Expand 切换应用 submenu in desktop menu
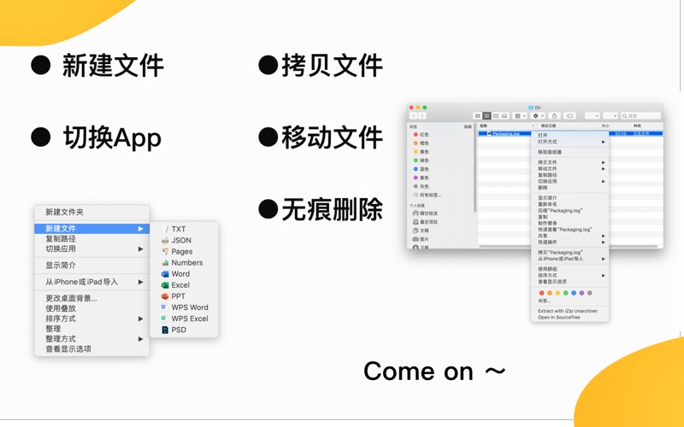This screenshot has height=427, width=684. click(x=92, y=249)
